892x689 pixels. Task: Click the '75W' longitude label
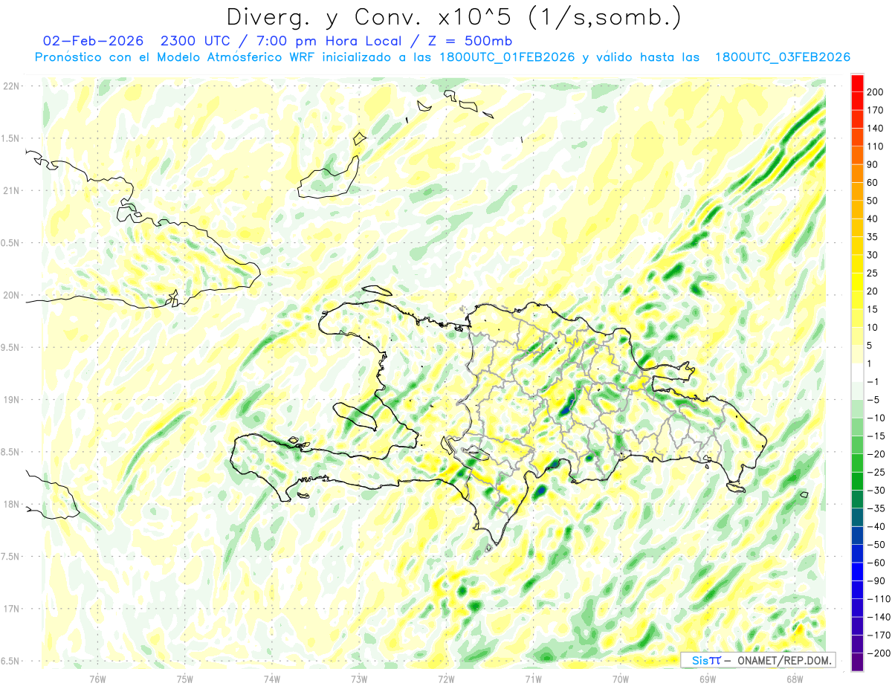[185, 679]
